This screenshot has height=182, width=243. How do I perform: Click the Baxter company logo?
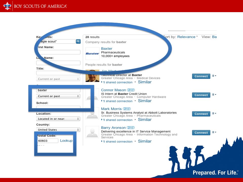click(x=92, y=54)
